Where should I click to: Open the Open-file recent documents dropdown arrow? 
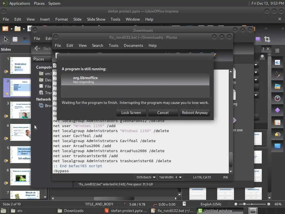24,29
